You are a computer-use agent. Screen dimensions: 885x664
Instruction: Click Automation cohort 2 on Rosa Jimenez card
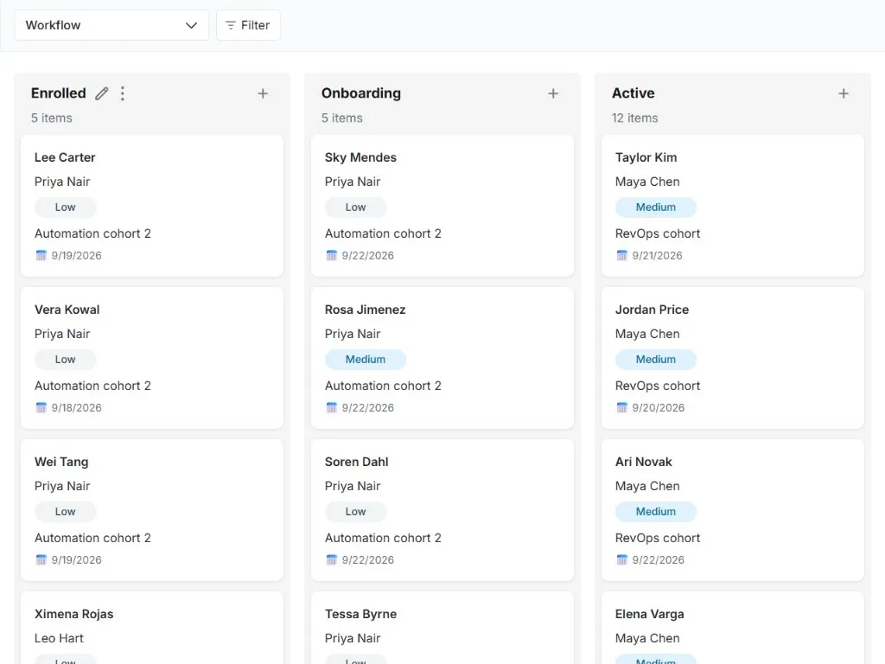point(383,386)
